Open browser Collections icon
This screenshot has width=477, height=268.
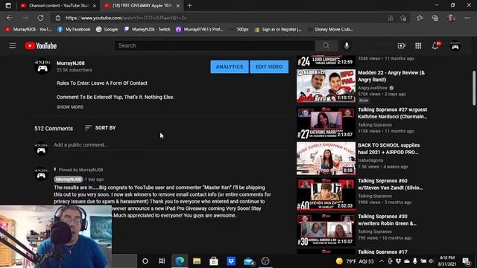point(435,18)
